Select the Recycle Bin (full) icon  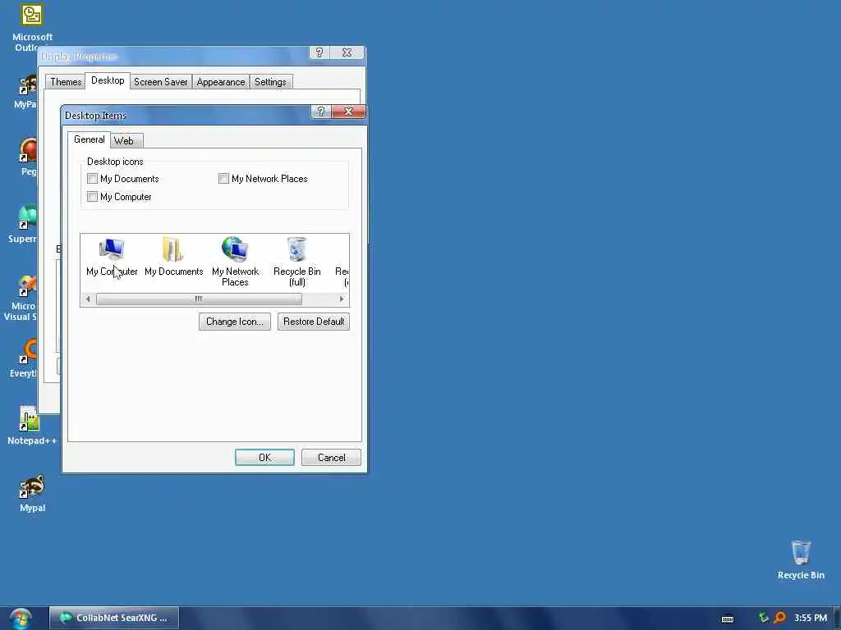[296, 262]
